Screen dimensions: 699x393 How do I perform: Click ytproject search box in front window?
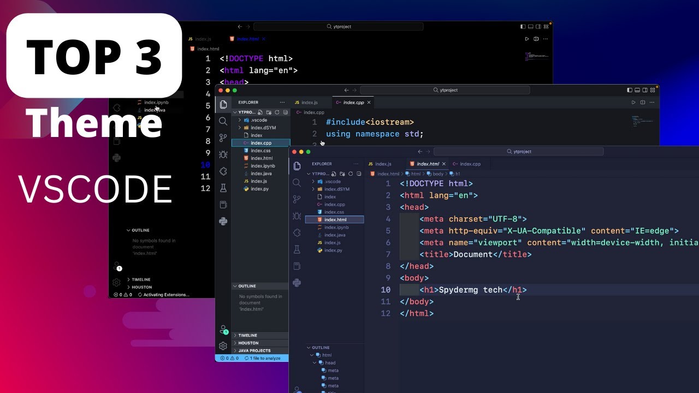[x=519, y=151]
